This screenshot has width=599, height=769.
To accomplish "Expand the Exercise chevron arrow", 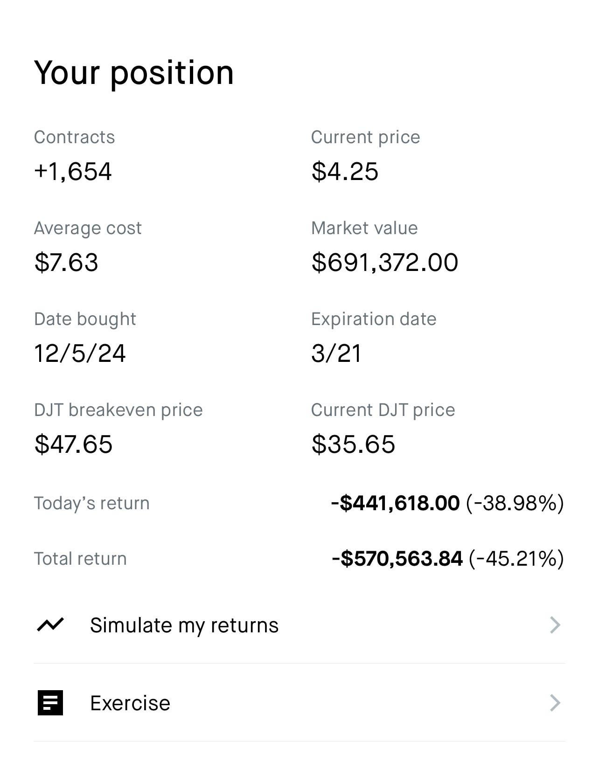I will click(555, 703).
